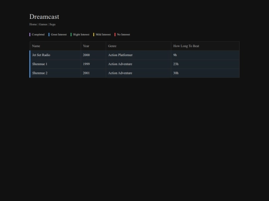Open the Sega breadcrumb link
The width and height of the screenshot is (269, 201).
tap(52, 24)
